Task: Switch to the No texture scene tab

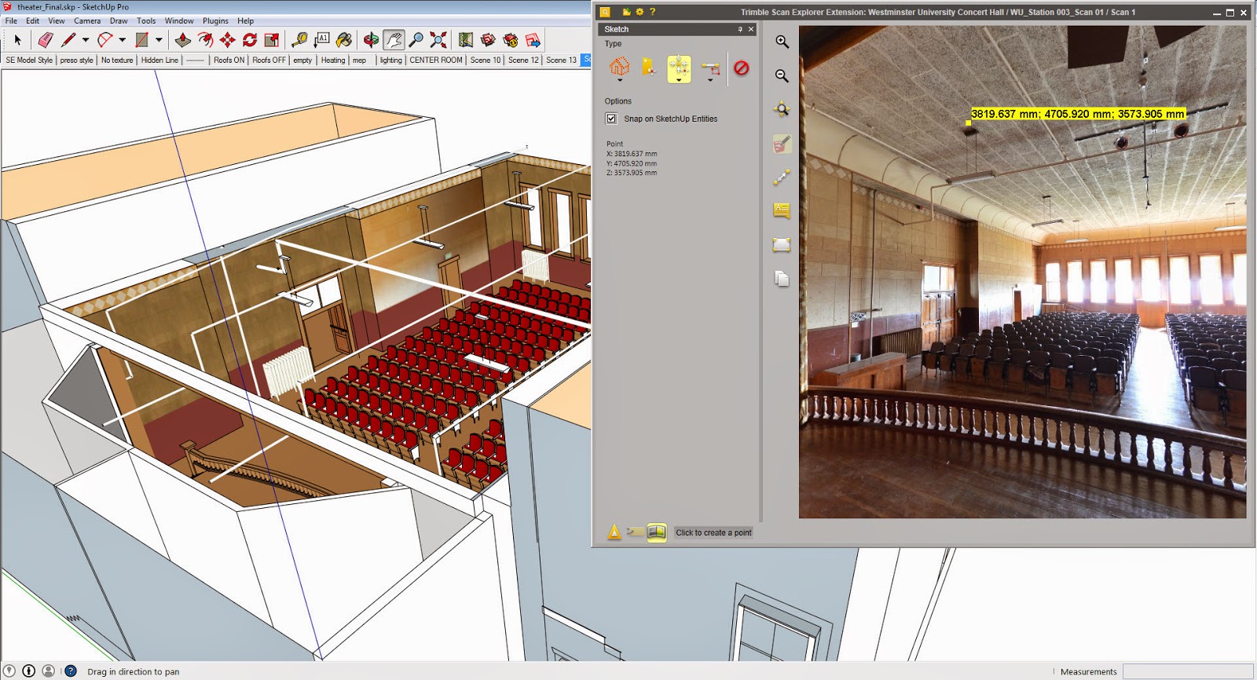Action: (x=117, y=60)
